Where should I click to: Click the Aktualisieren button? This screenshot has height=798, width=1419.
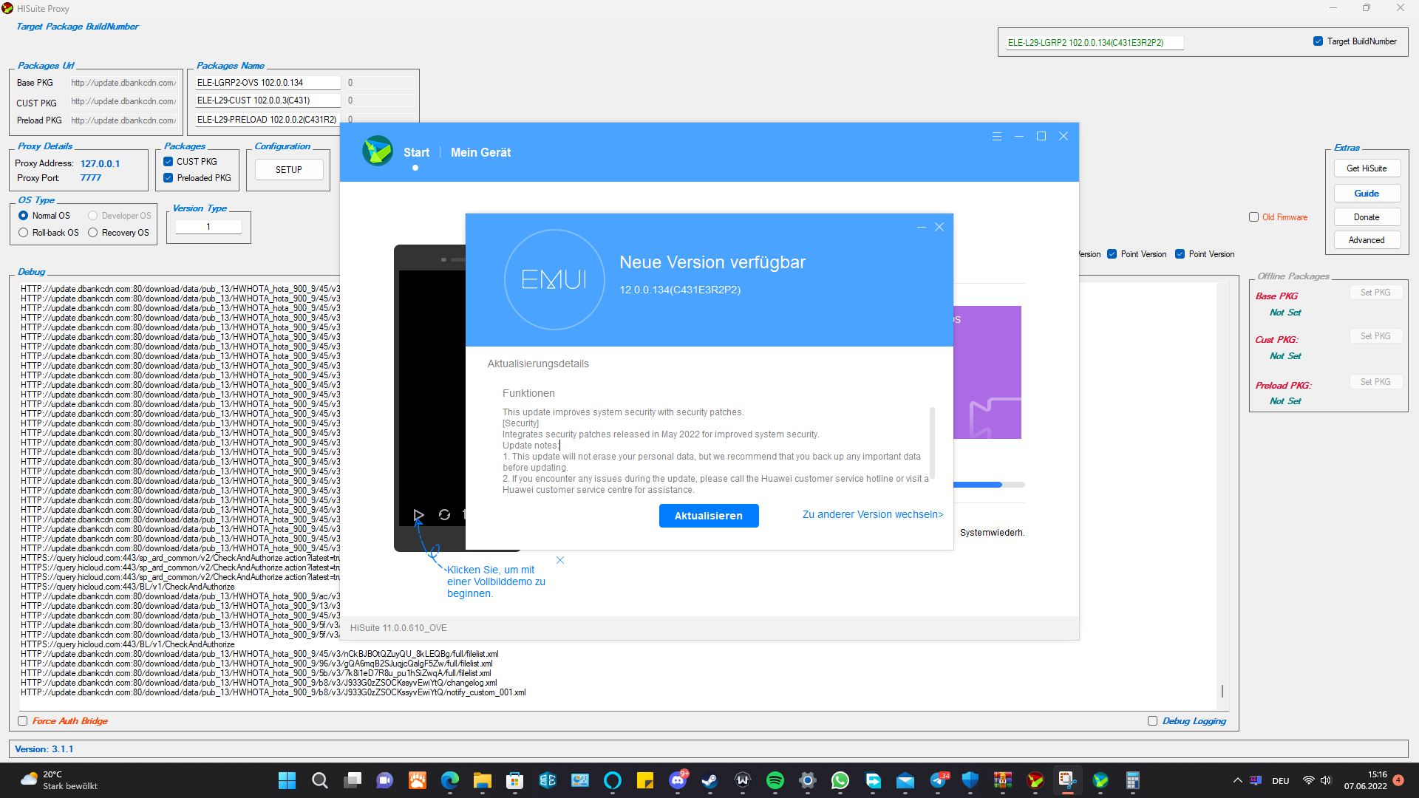tap(709, 516)
